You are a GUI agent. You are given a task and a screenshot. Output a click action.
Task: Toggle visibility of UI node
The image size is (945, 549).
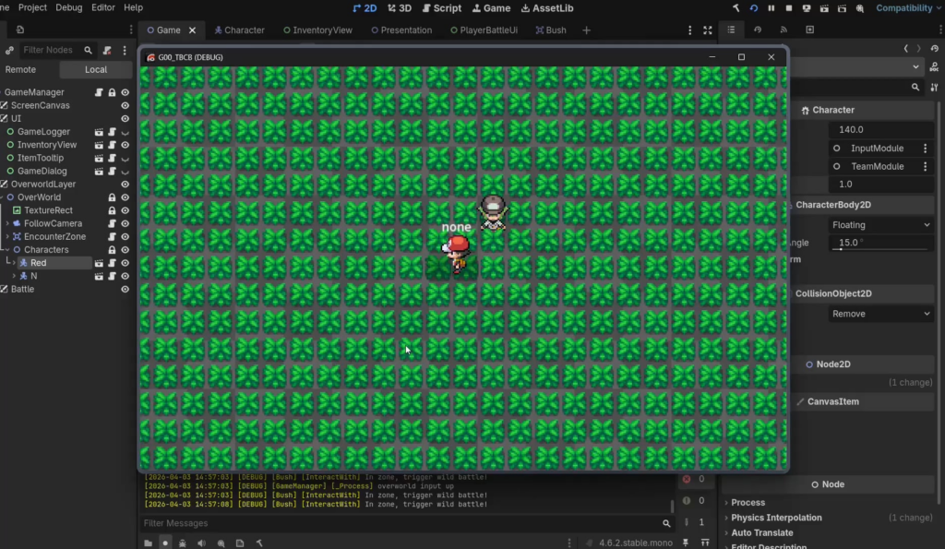[x=125, y=119]
